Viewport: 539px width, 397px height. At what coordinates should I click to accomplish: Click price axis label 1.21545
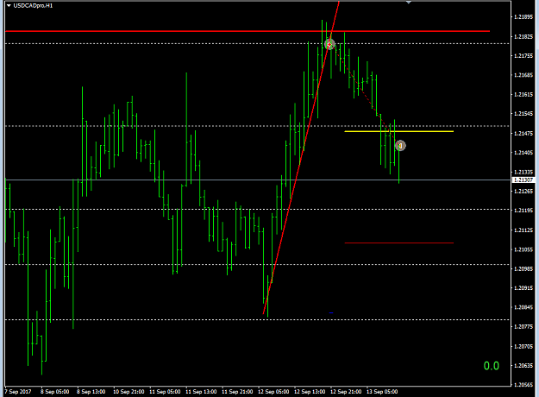click(523, 114)
